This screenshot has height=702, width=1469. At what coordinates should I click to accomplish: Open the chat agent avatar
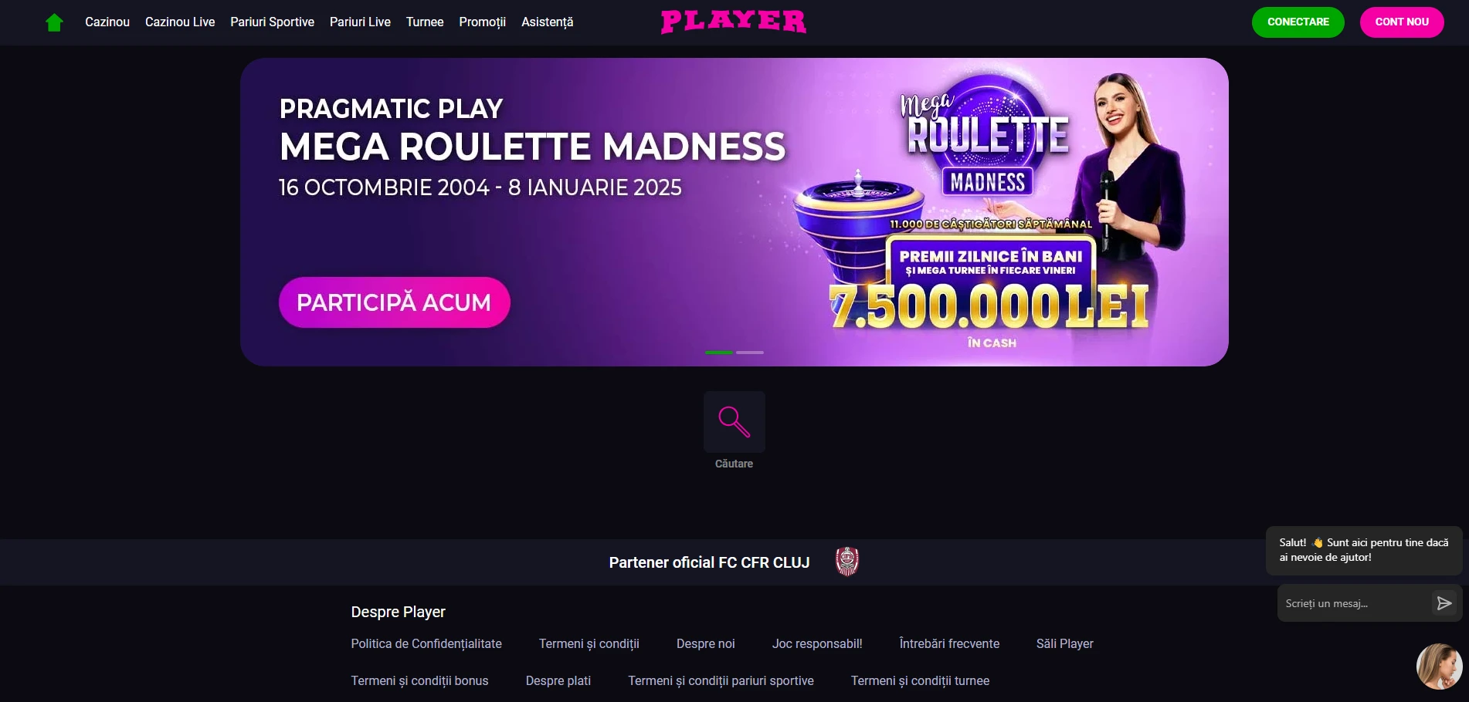[x=1439, y=667]
